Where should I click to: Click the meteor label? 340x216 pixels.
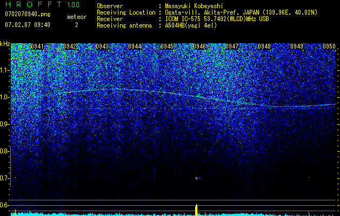(77, 17)
